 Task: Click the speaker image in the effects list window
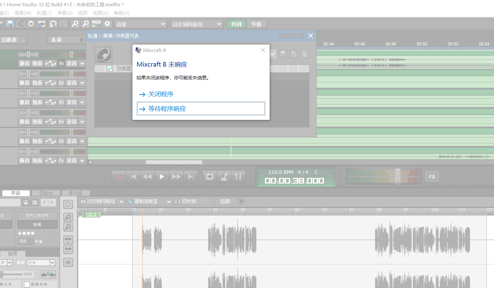tap(103, 55)
